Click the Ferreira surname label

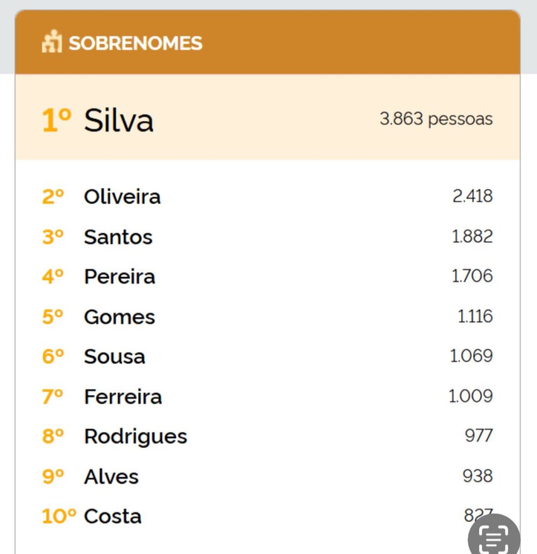coord(123,397)
